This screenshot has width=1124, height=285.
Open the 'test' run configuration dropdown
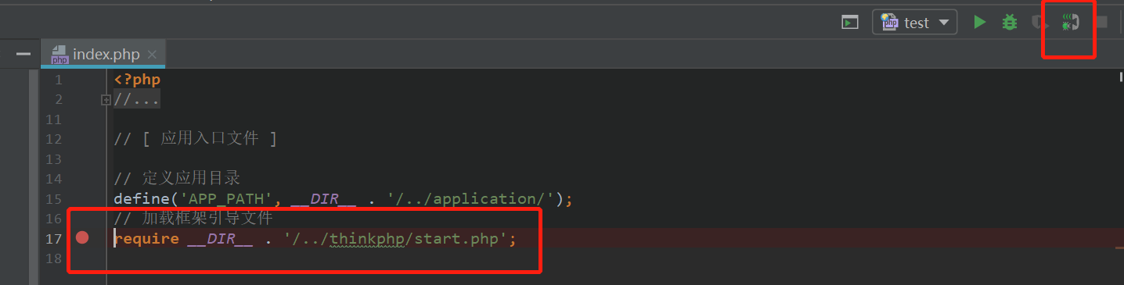[x=915, y=23]
